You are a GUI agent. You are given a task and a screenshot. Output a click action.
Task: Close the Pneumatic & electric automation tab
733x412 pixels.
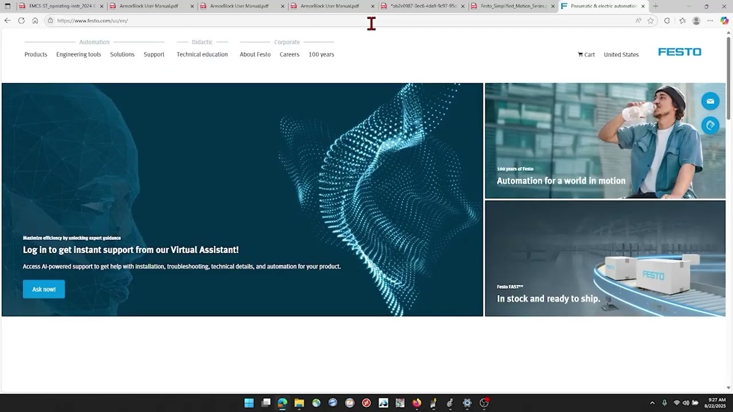tap(643, 6)
